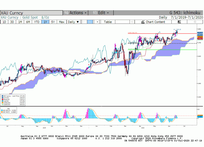Click the empty field beside Table

click(122, 22)
